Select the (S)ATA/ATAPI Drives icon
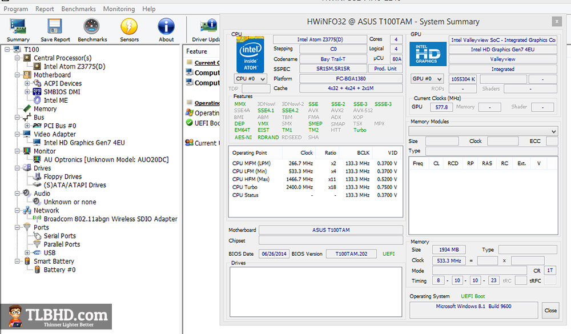 [x=37, y=185]
